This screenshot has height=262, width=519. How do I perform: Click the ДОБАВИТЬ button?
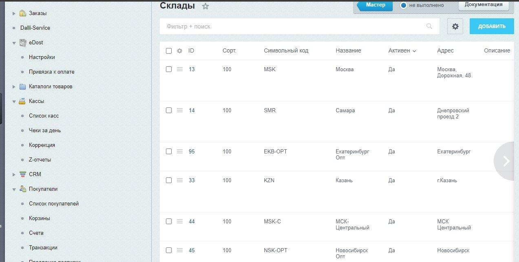[492, 26]
